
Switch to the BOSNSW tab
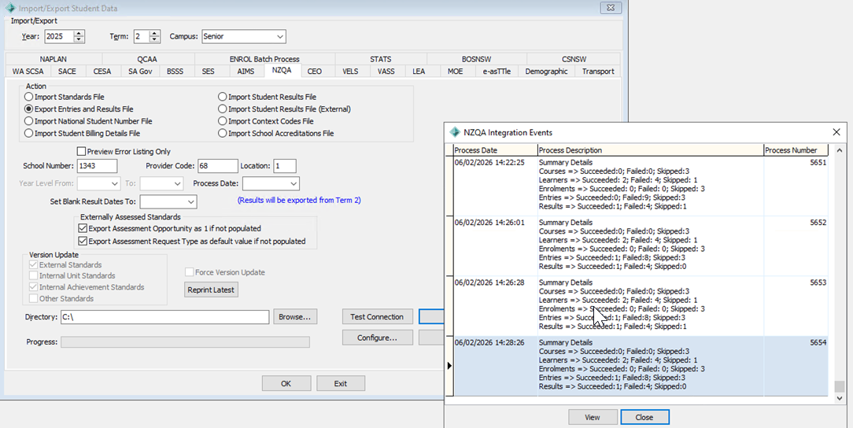click(477, 59)
